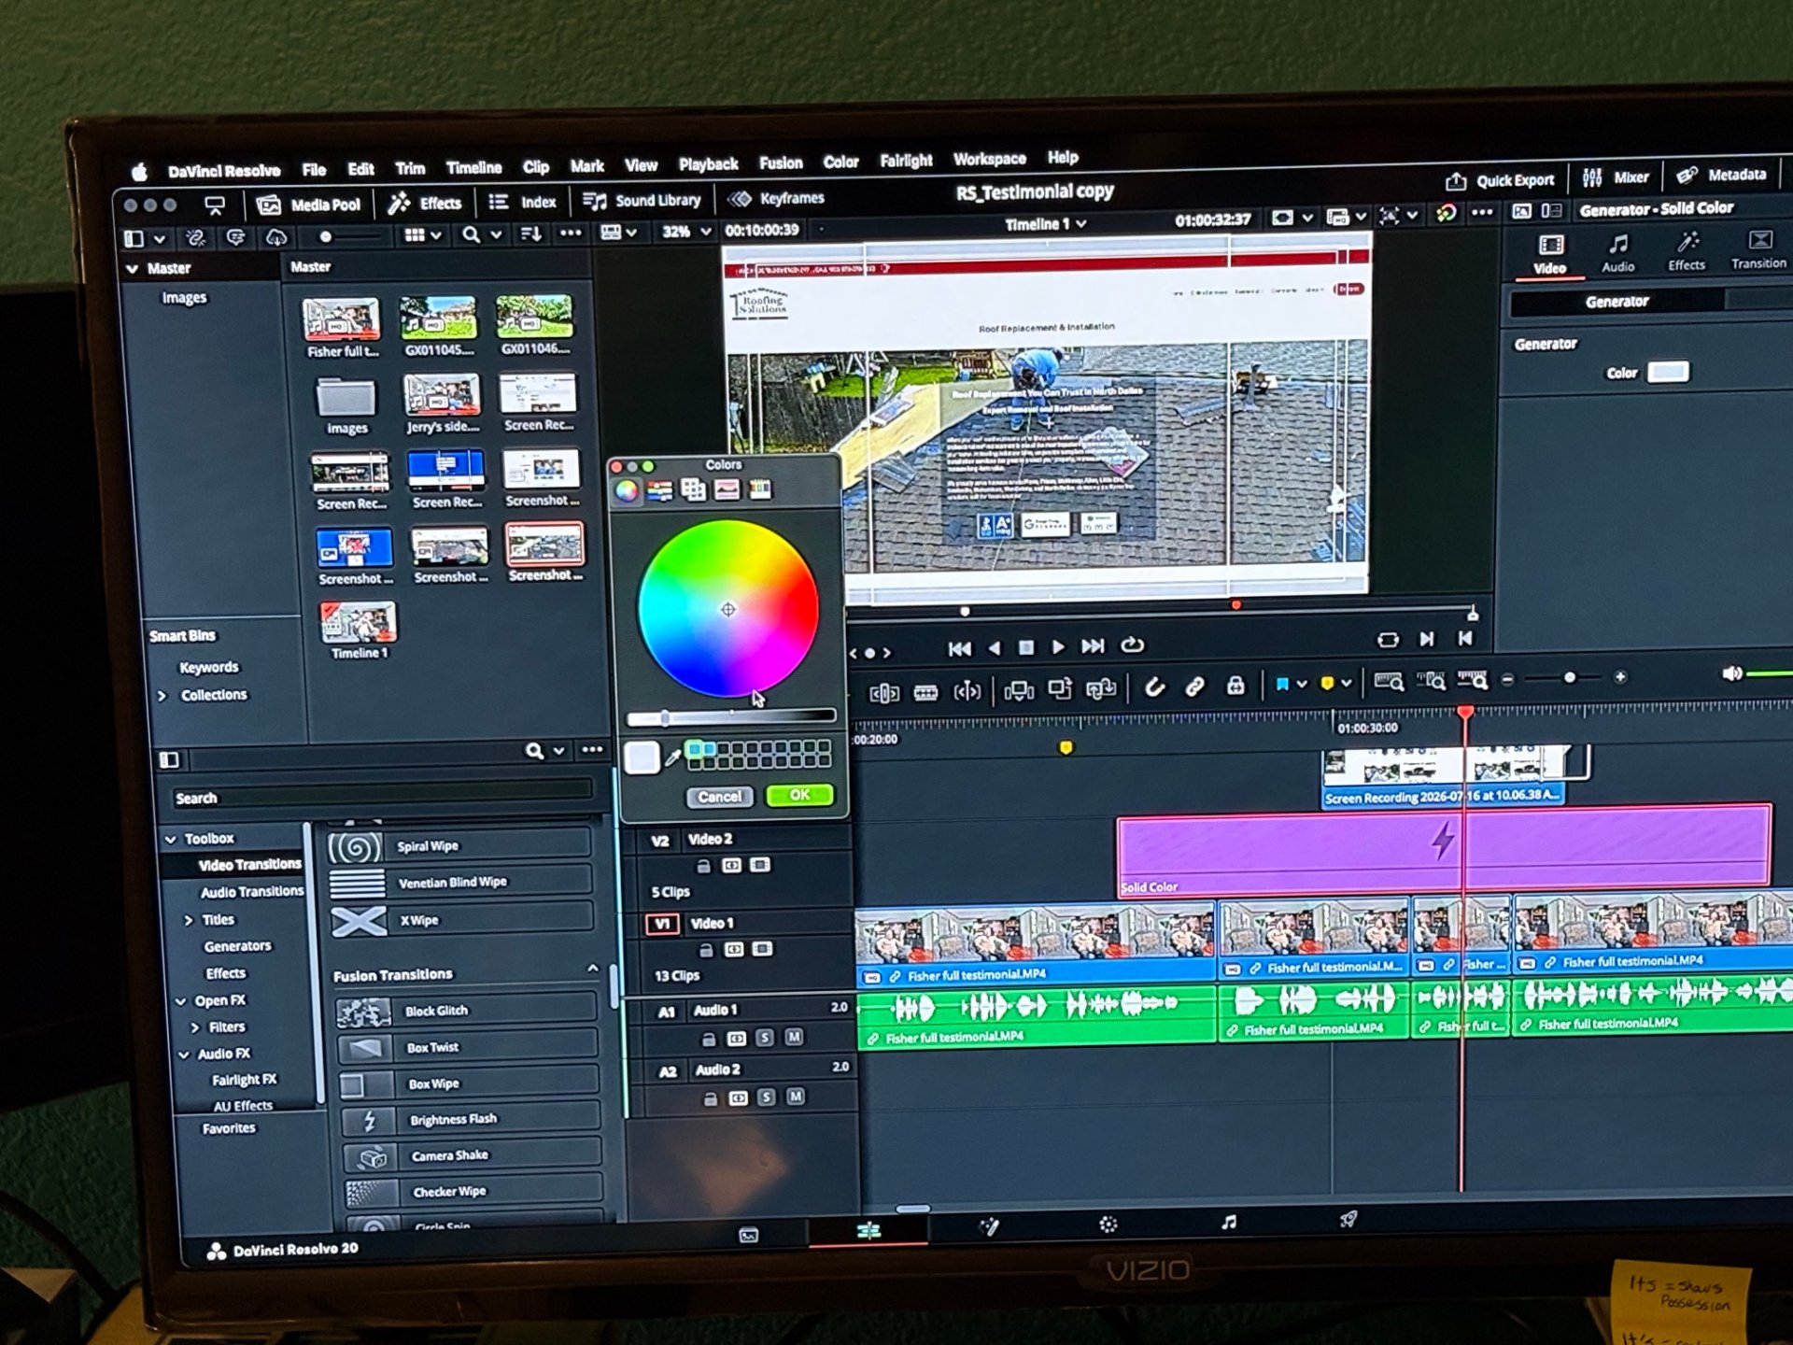Toggle clip linking chain icon
1793x1345 pixels.
[1194, 687]
